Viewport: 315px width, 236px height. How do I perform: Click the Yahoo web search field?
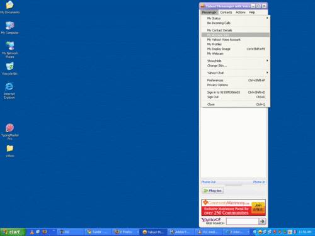pyautogui.click(x=242, y=222)
